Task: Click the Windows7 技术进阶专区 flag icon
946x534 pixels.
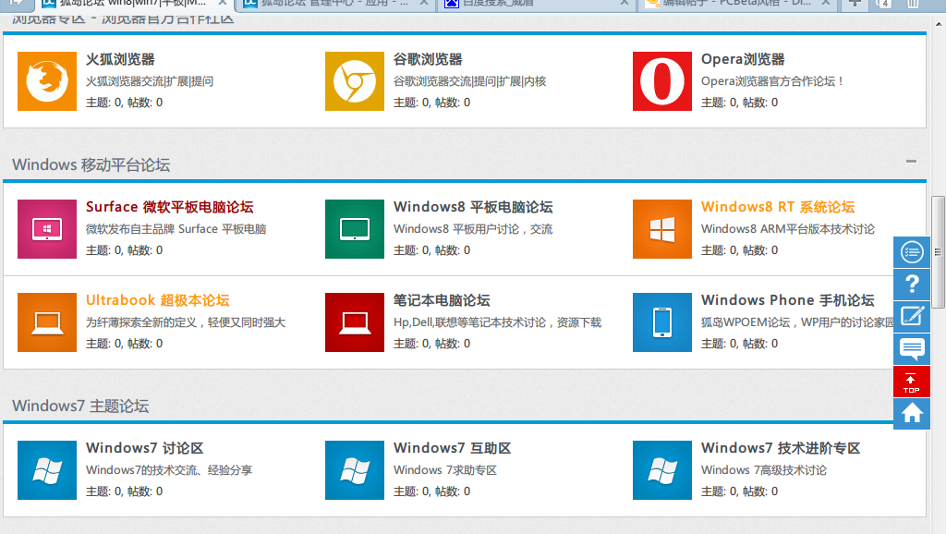Action: 662,470
